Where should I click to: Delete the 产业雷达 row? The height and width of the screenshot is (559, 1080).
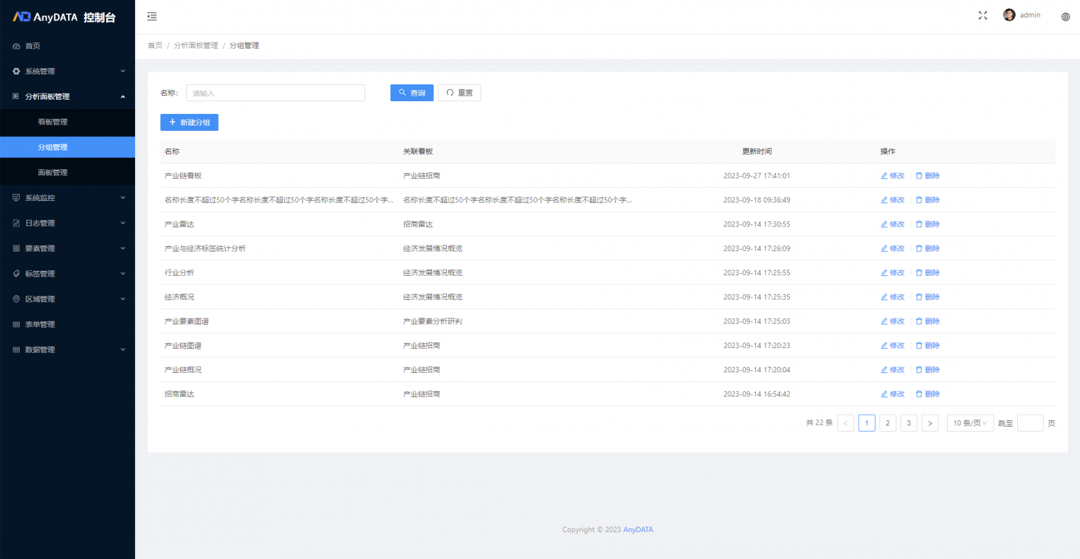coord(927,224)
